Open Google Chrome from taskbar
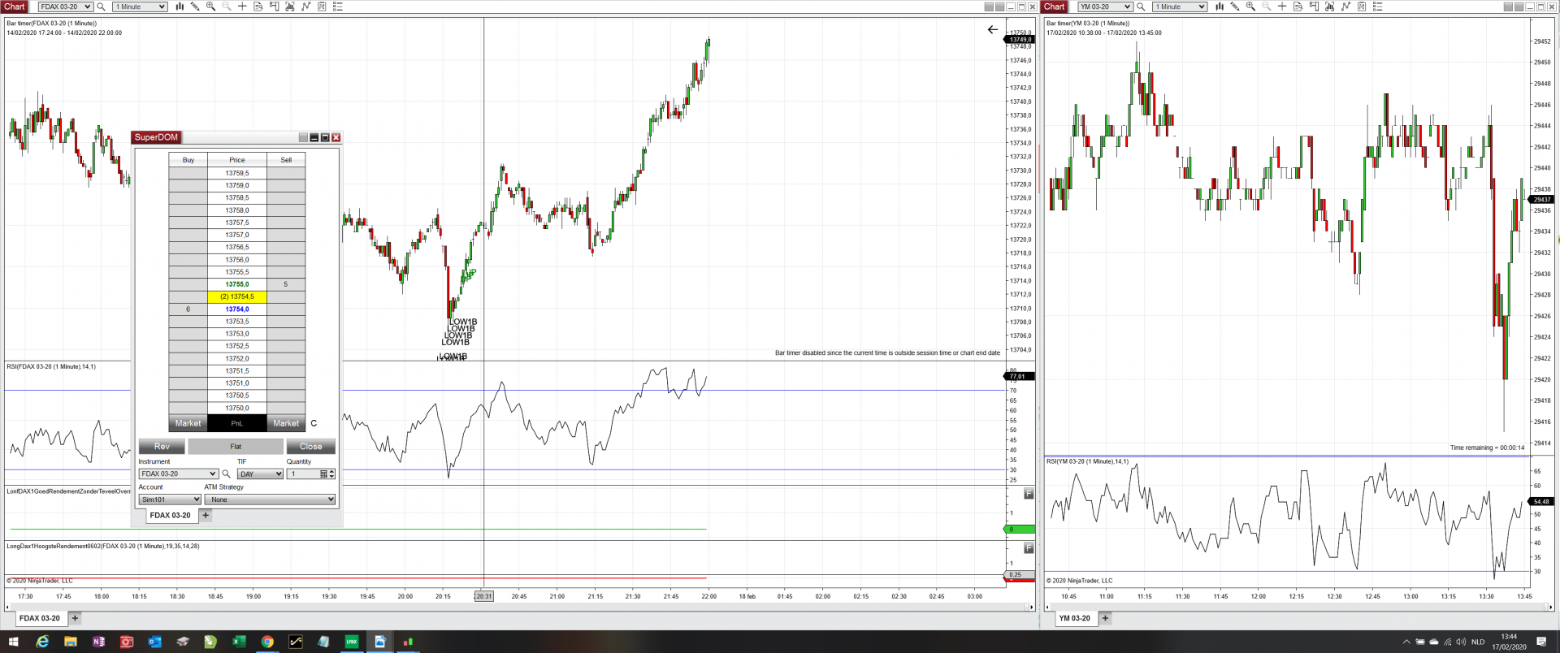1560x653 pixels. point(267,642)
